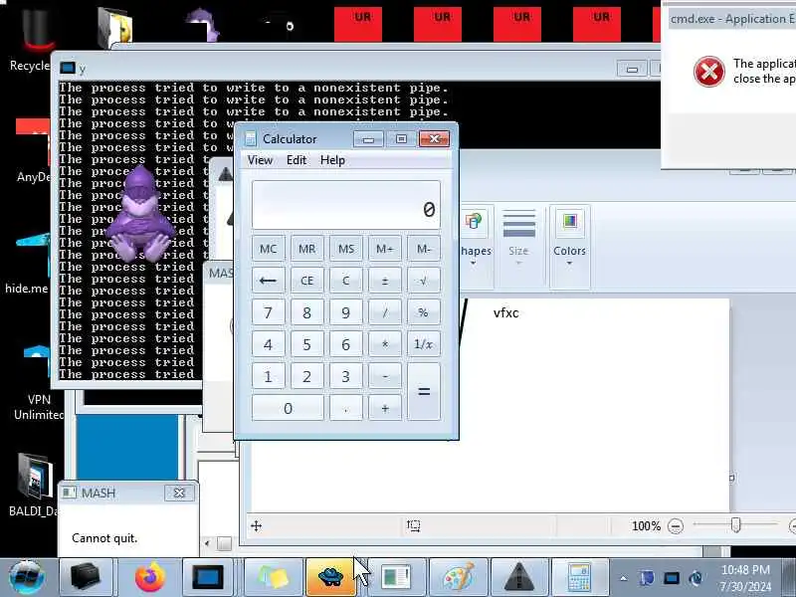Click the 9 key in Calculator
The image size is (796, 597).
(345, 312)
